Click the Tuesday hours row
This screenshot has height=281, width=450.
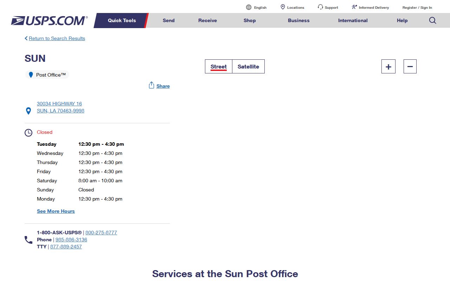coord(81,144)
